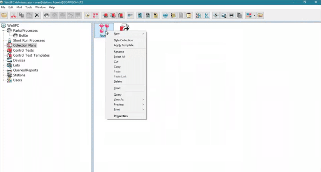Open the Tools menu in menu bar
The image size is (321, 172).
28,7
